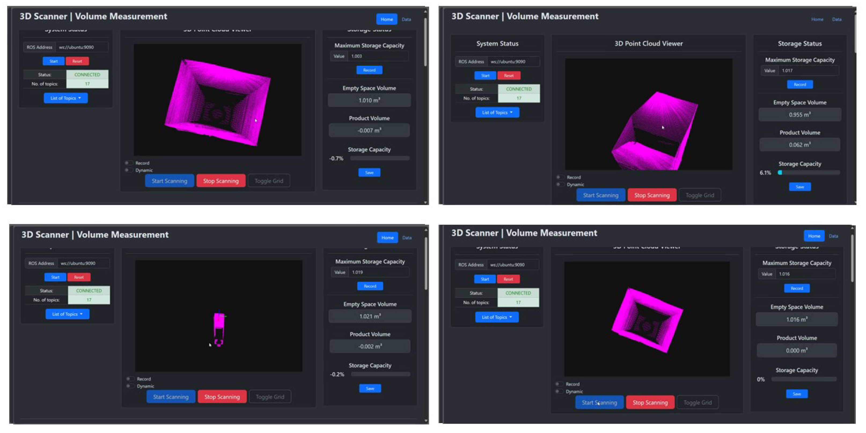This screenshot has width=866, height=433.
Task: Click Stop Scanning in top-left screenshot
Action: pyautogui.click(x=221, y=181)
